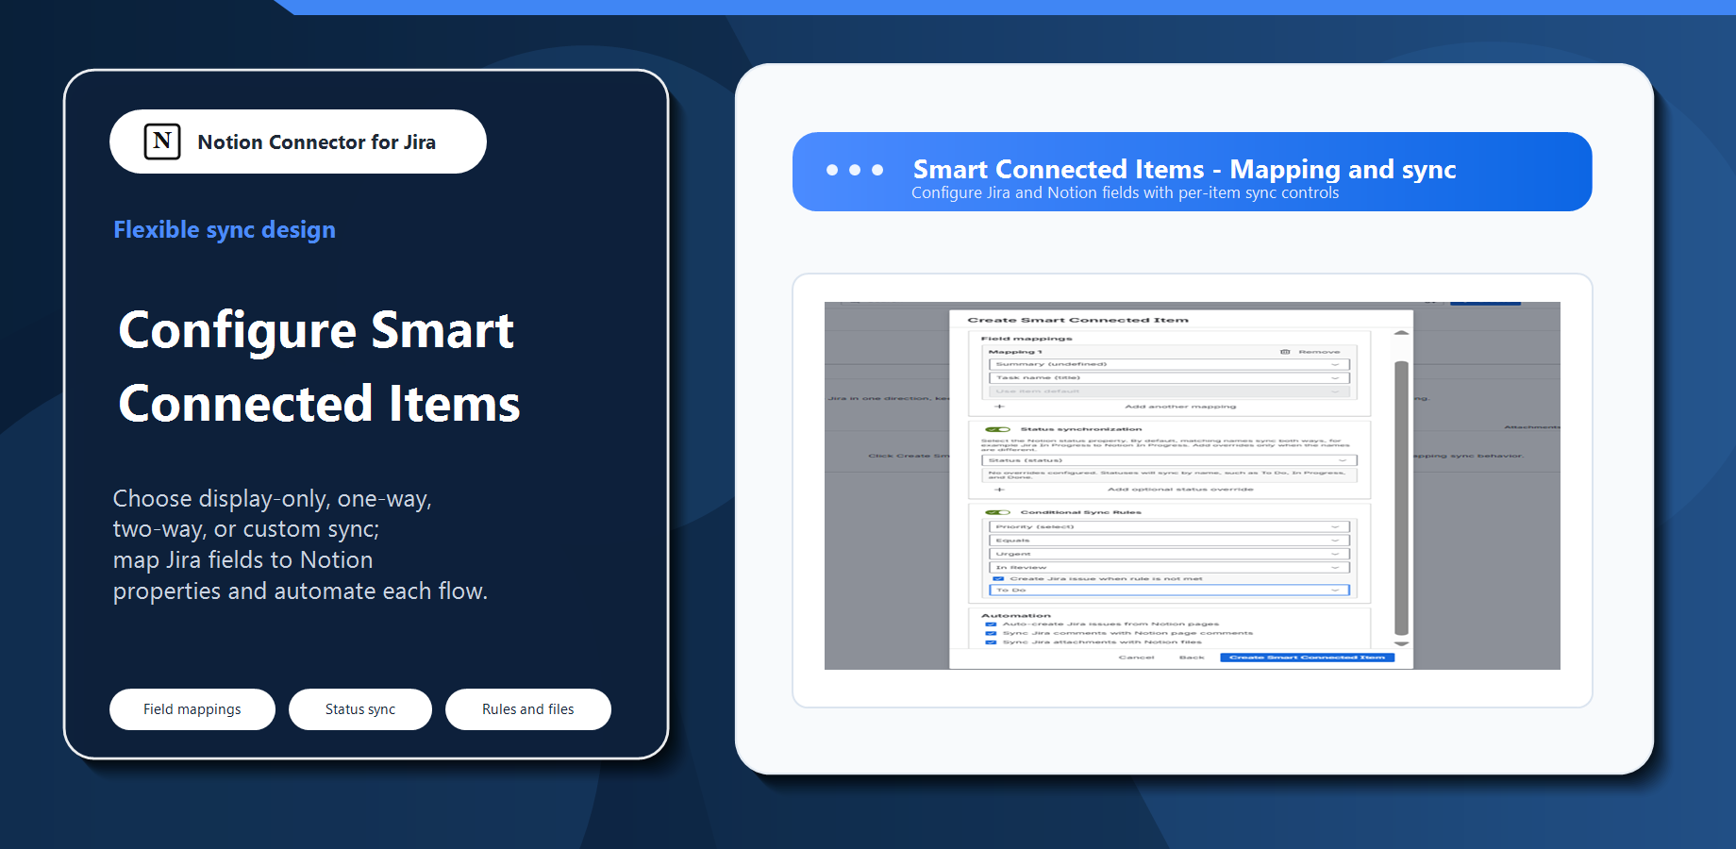Open the In Review dropdown
1736x849 pixels.
(x=1169, y=568)
